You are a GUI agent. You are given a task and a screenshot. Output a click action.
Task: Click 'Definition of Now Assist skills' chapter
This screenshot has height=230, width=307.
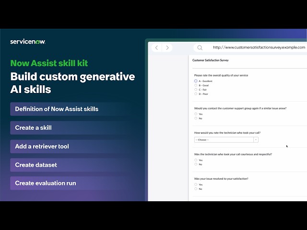(x=69, y=109)
